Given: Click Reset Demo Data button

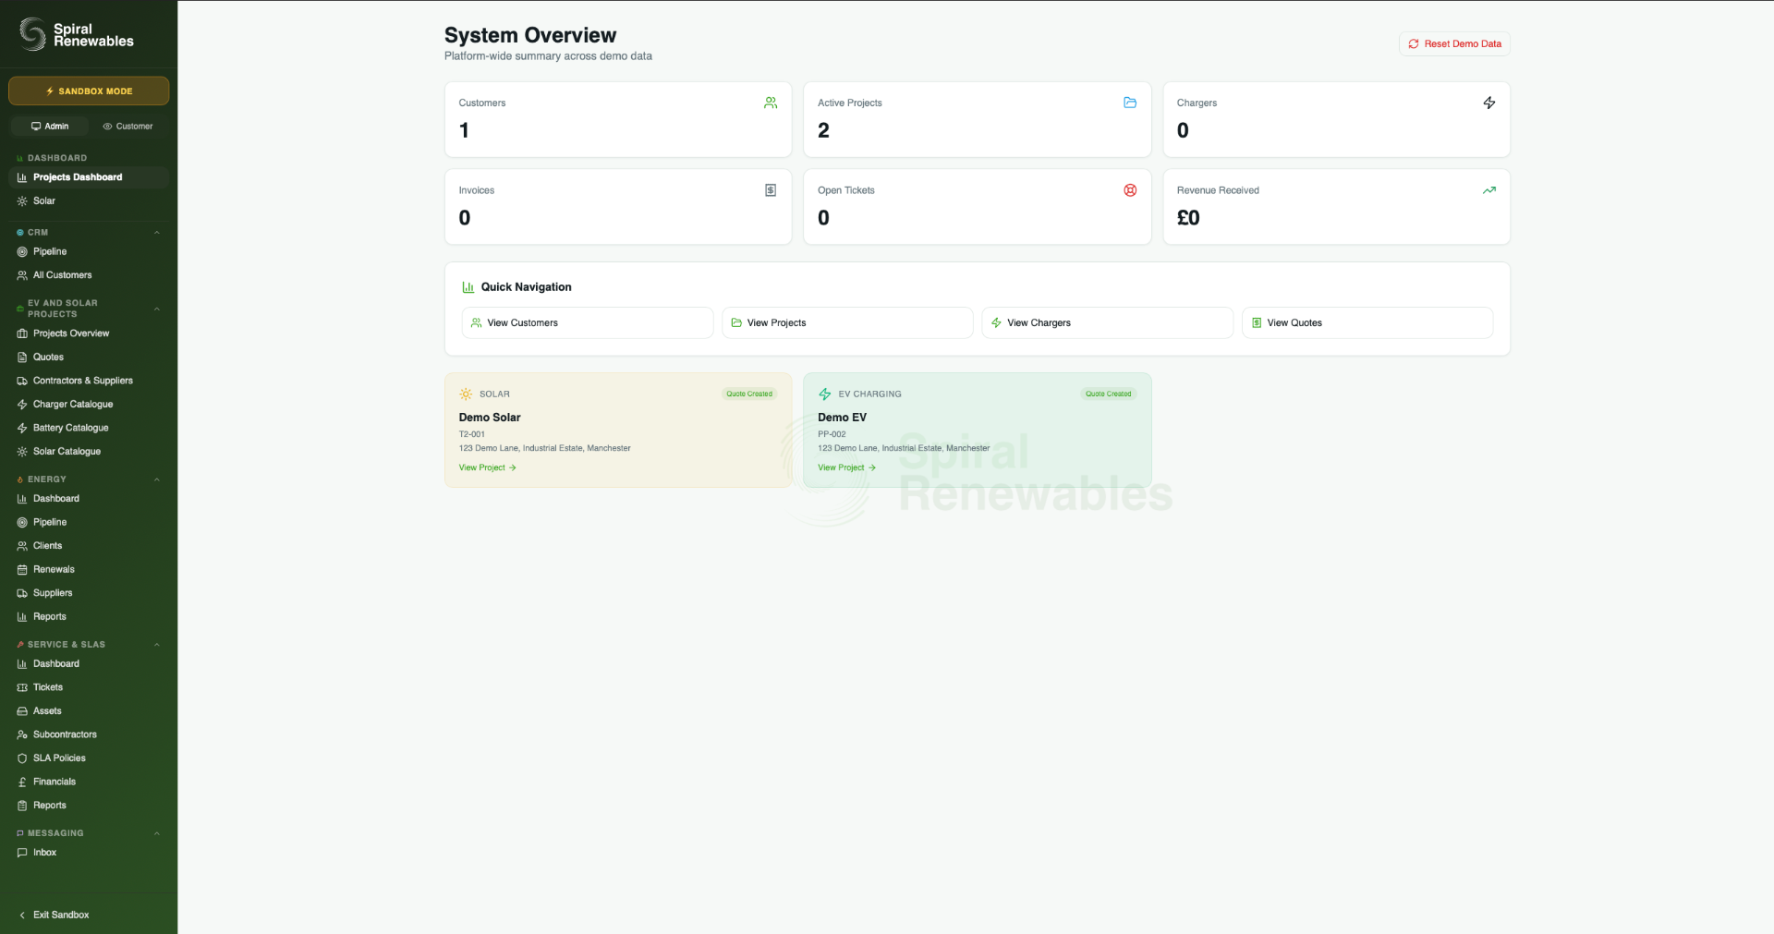Looking at the screenshot, I should [1454, 43].
